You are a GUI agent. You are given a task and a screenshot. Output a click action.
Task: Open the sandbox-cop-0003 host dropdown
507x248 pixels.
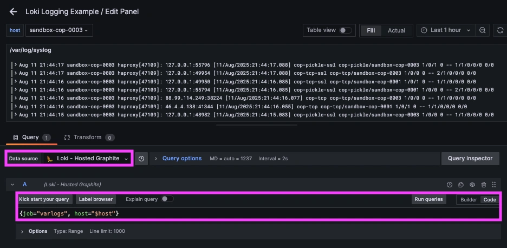pos(59,30)
